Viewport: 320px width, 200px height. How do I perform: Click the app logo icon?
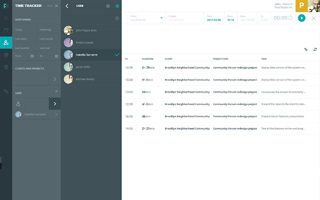6,6
